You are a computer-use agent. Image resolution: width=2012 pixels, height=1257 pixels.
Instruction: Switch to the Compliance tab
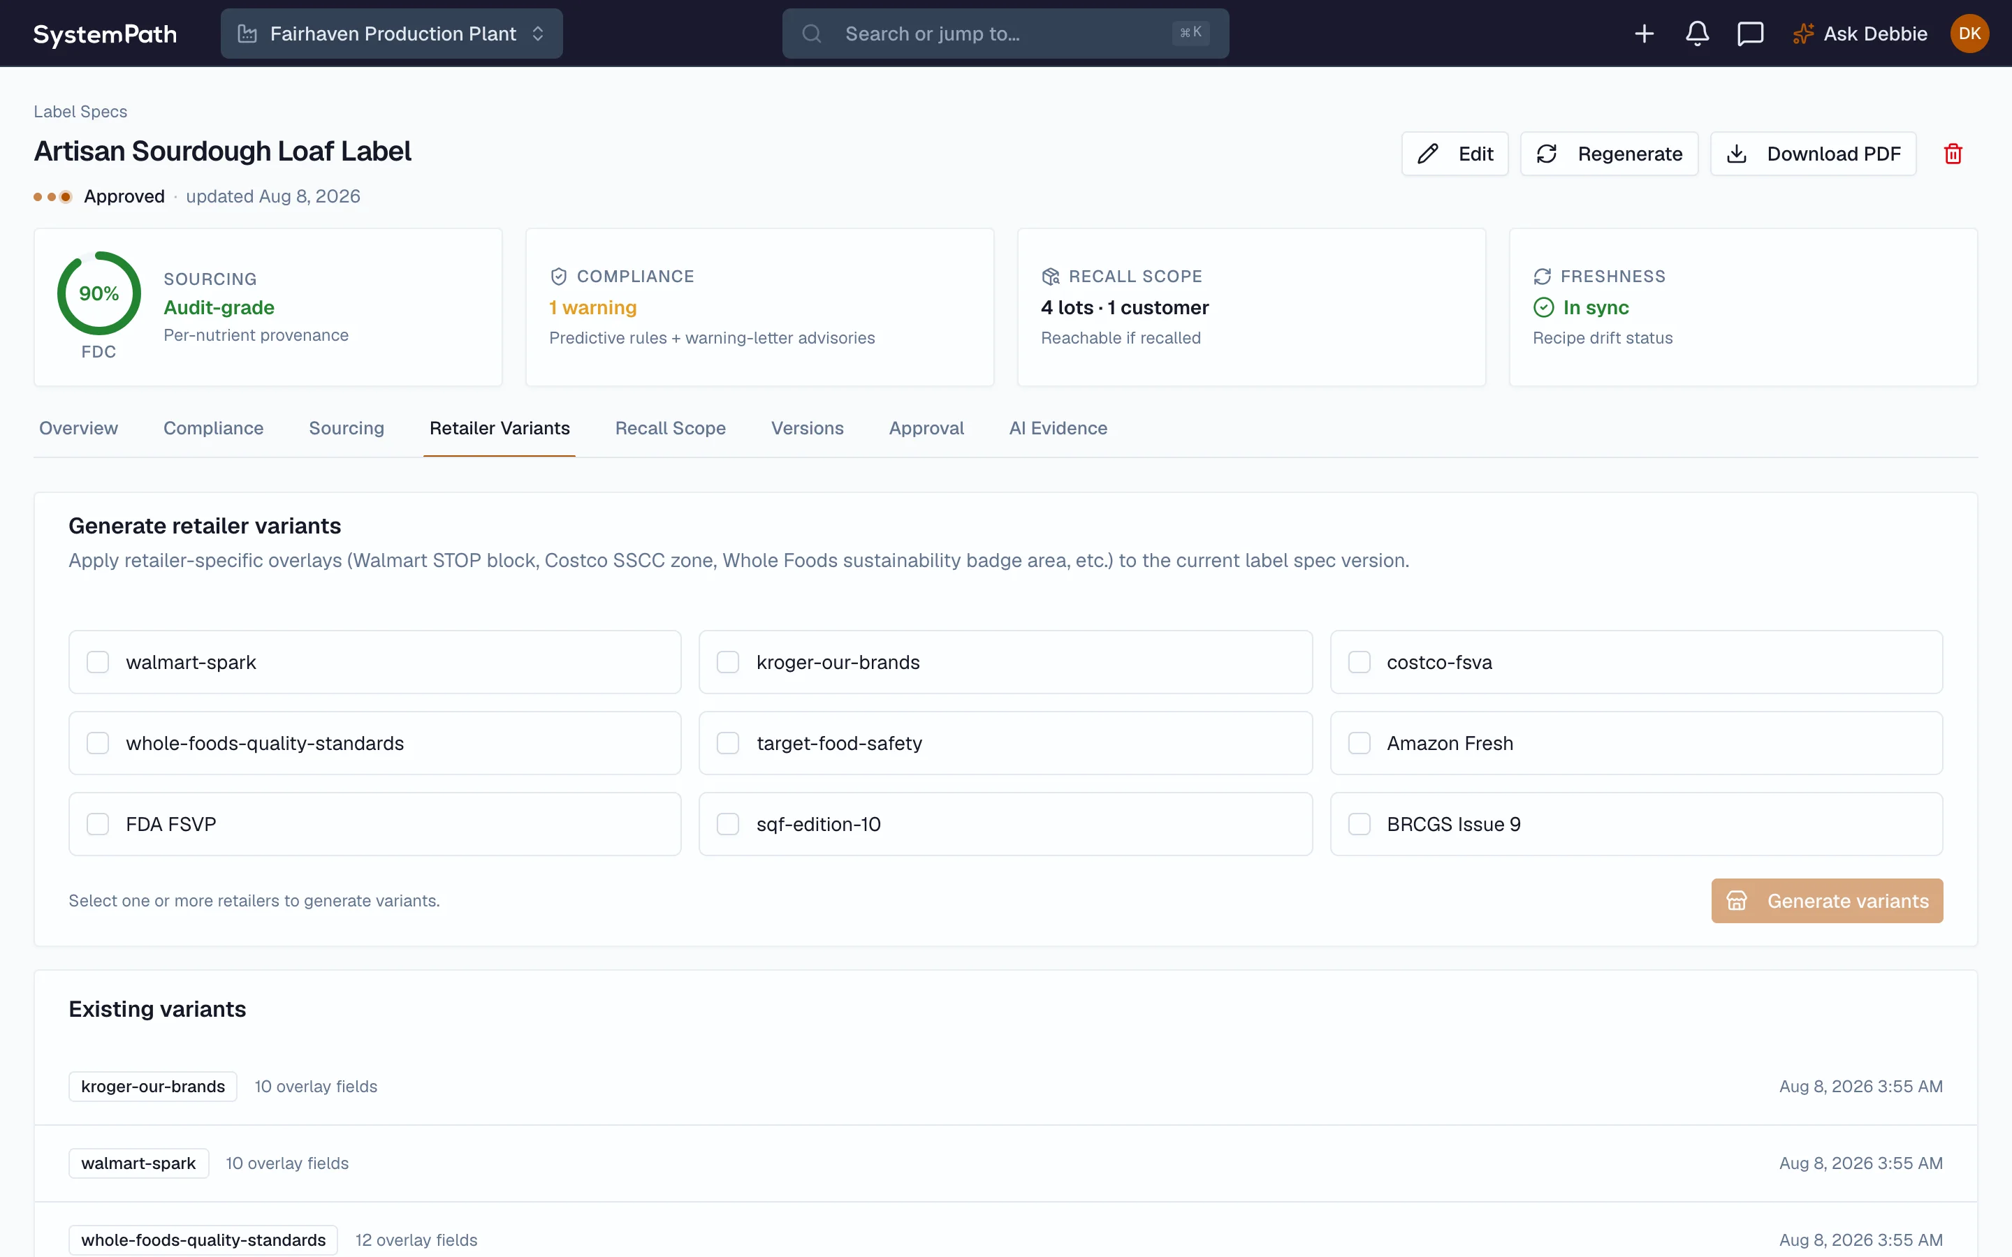click(214, 428)
